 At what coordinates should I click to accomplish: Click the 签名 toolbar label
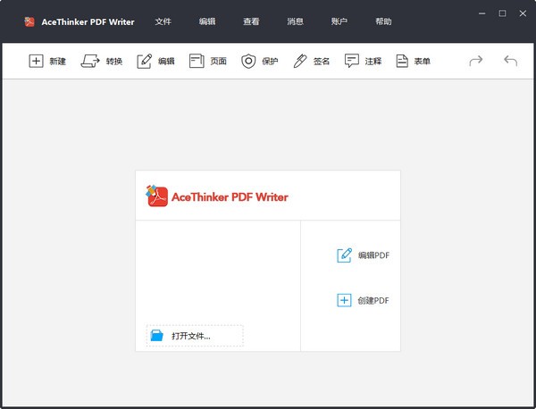322,61
